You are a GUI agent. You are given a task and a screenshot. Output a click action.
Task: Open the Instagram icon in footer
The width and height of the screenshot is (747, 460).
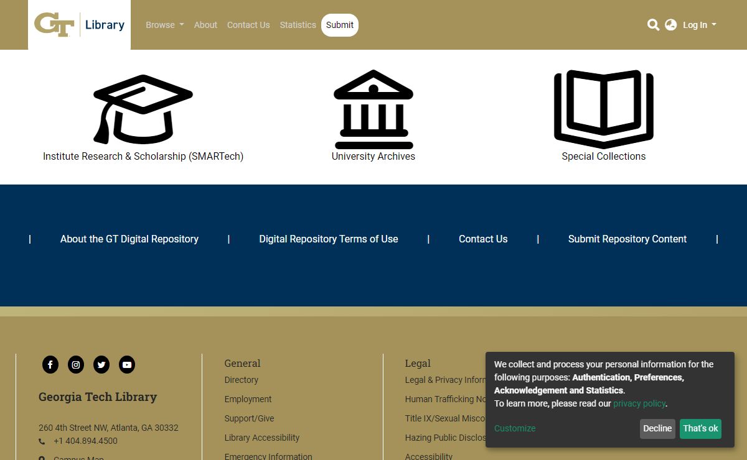[76, 365]
